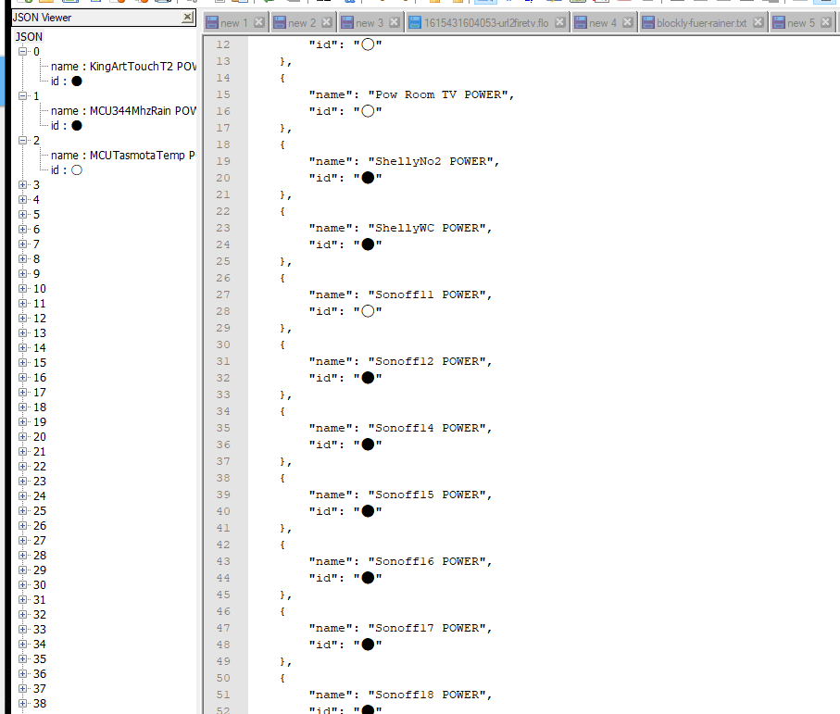Expand node 10 in JSON tree
Screen dimensions: 840x714
click(x=22, y=288)
